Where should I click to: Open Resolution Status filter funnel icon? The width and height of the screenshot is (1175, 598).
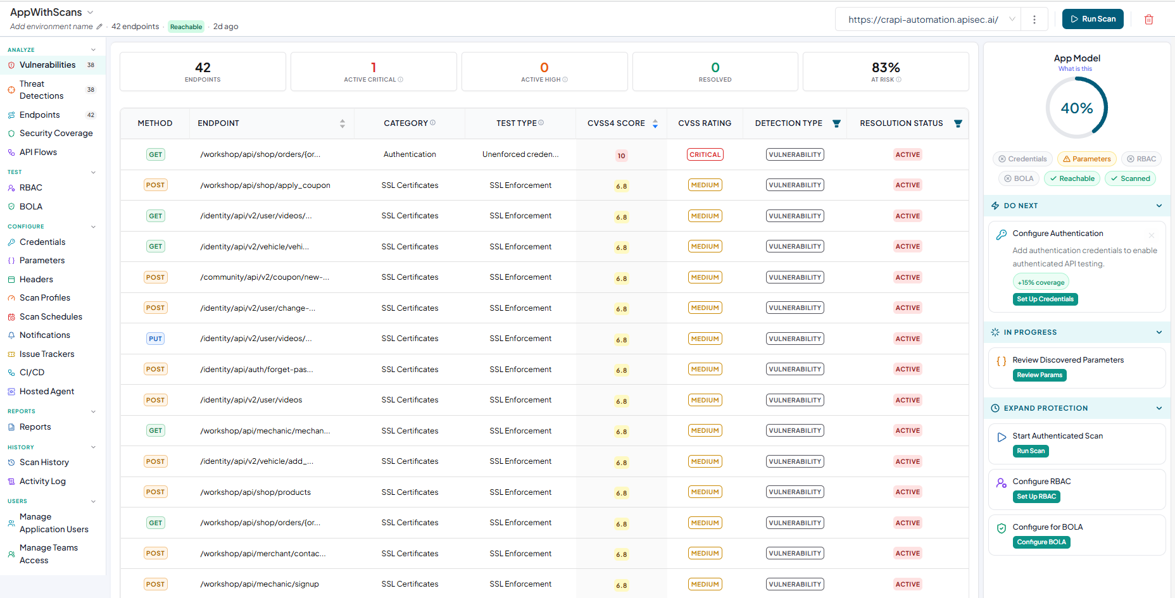[x=958, y=123]
